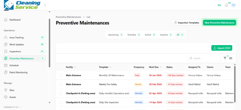Click the filter funnel icon
Image resolution: width=241 pixels, height=110 pixels.
(225, 58)
